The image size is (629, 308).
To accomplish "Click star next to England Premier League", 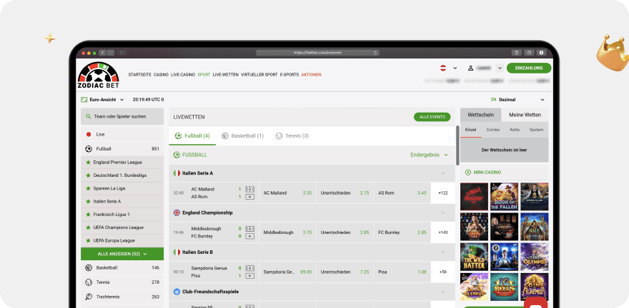I will coord(88,162).
